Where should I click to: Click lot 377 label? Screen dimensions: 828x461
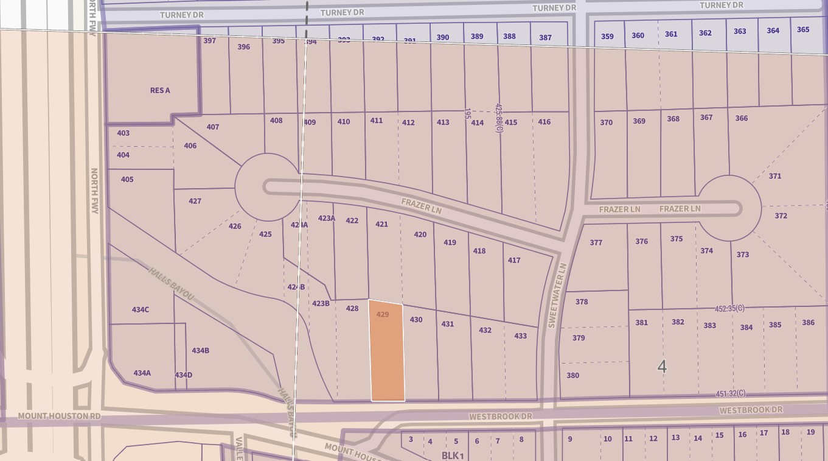[x=596, y=242]
